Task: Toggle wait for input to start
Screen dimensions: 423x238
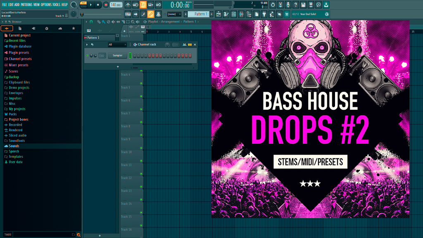Action: point(135,5)
